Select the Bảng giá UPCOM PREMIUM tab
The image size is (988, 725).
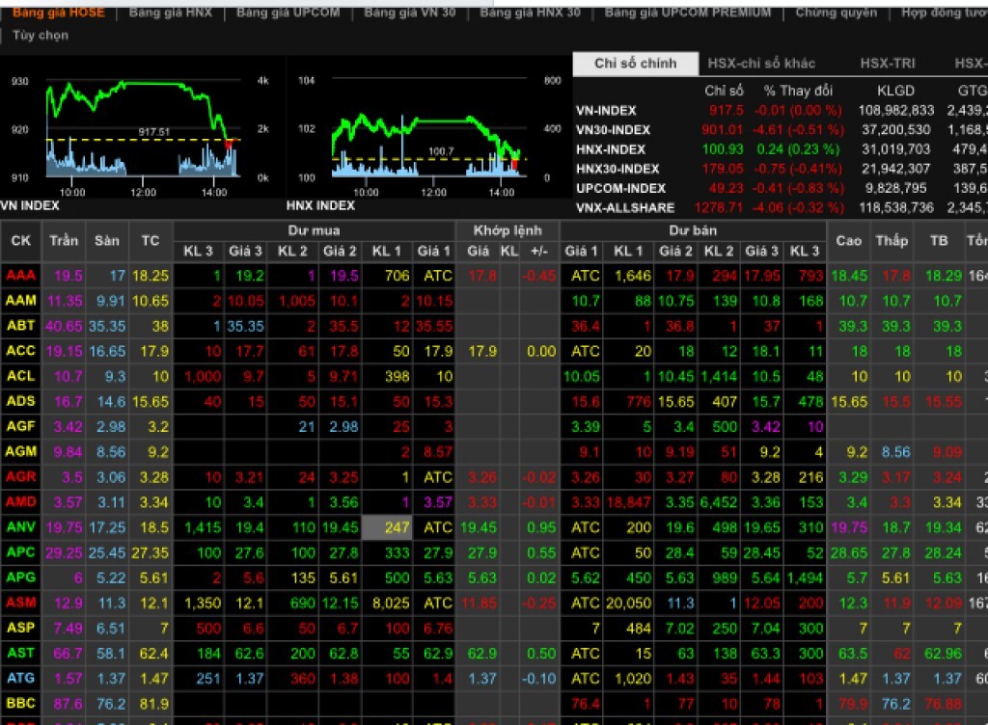(x=687, y=13)
